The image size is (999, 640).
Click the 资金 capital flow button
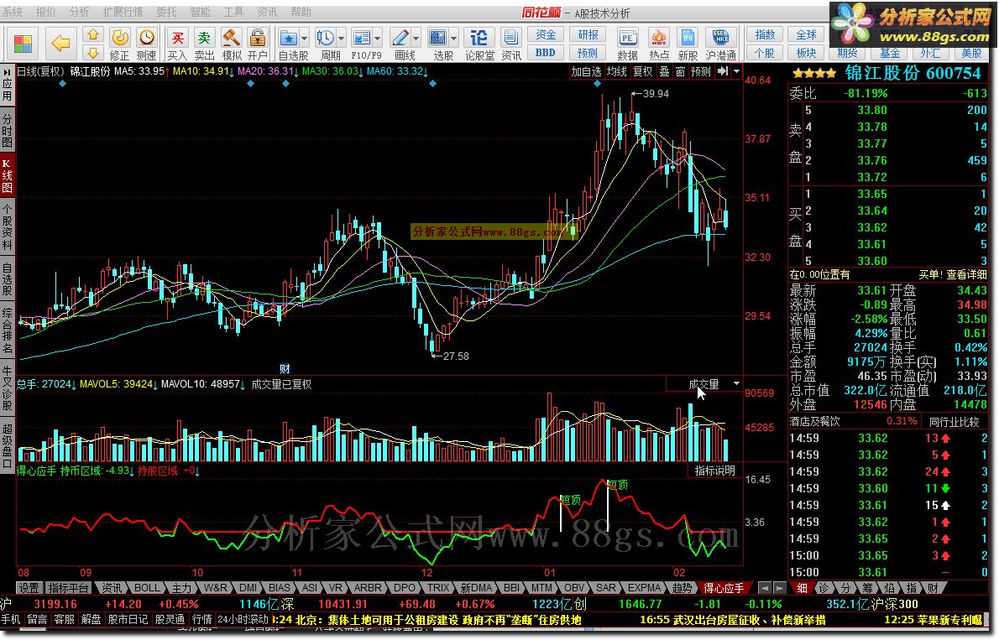(546, 34)
